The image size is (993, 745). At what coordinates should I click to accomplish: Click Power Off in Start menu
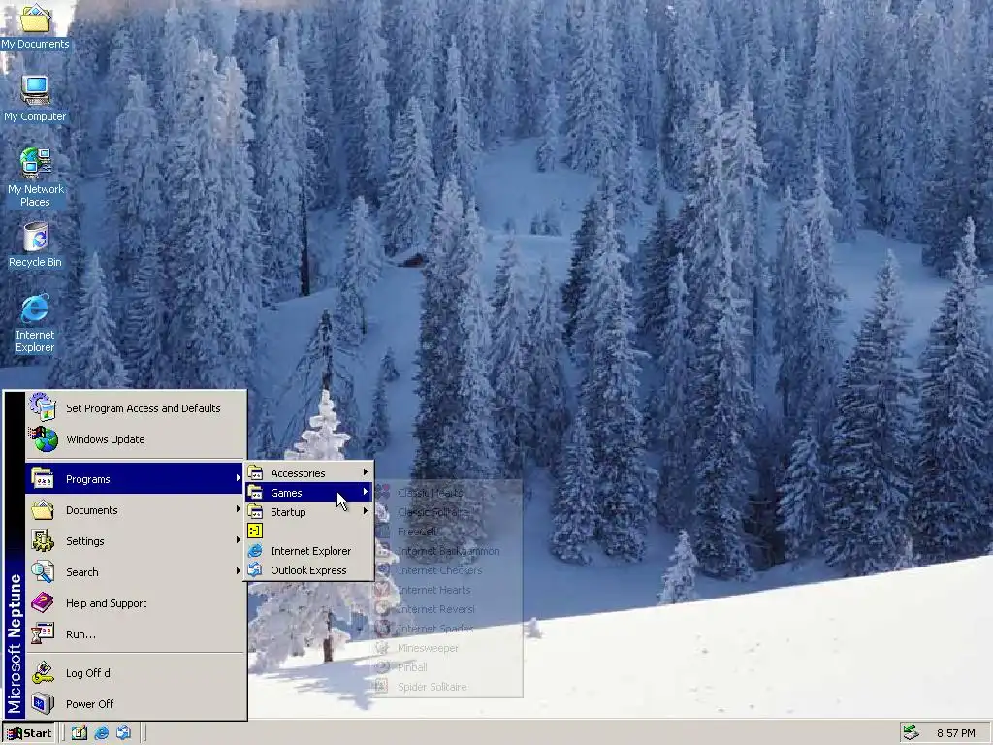tap(135, 704)
